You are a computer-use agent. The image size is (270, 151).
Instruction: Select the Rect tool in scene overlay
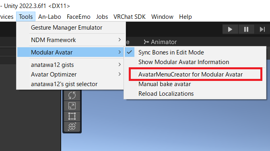click(x=72, y=116)
